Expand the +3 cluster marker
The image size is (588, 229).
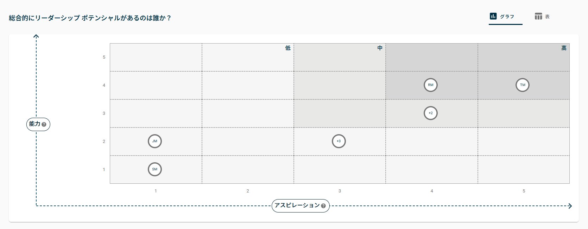339,141
